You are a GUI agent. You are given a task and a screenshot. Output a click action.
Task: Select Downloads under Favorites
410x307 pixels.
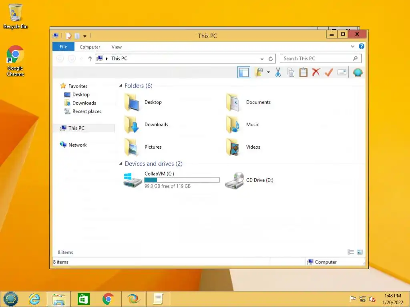click(84, 103)
